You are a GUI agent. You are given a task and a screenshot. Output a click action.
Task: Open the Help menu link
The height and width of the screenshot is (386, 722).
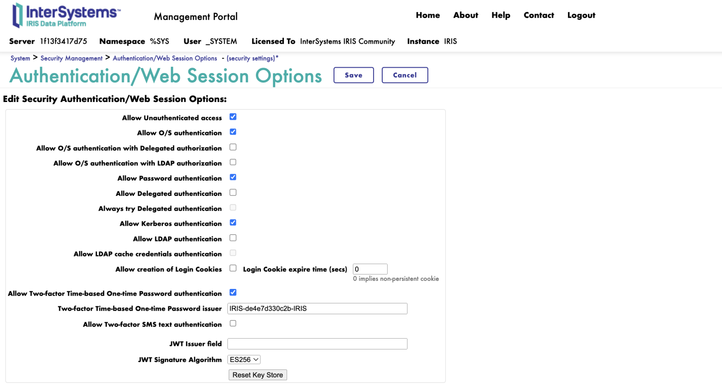point(500,15)
